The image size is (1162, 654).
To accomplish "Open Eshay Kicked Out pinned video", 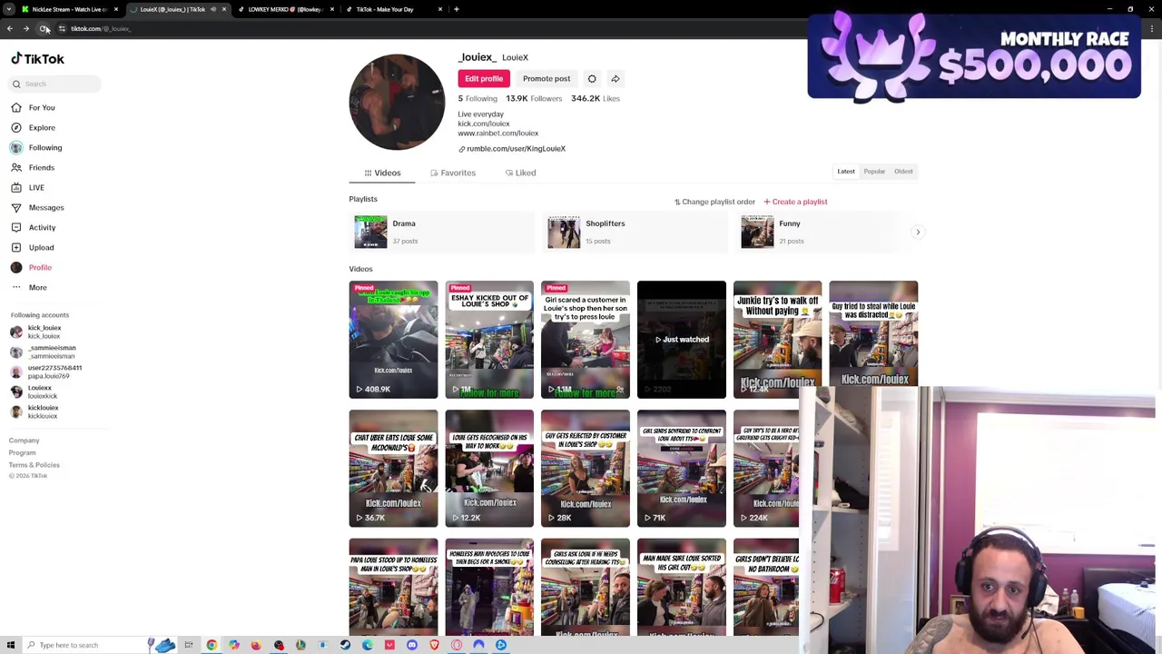I will click(489, 340).
